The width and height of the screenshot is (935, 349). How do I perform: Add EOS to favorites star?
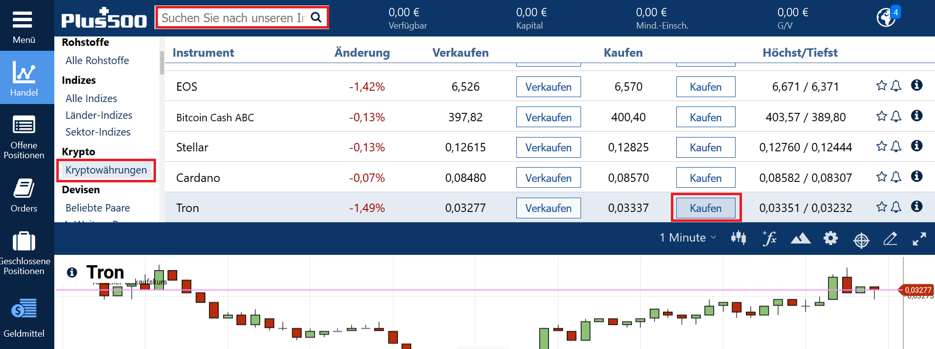tap(882, 86)
